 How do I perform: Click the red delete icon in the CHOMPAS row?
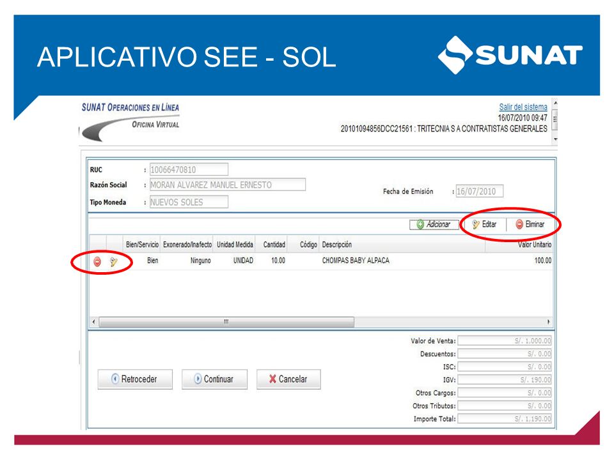click(97, 262)
